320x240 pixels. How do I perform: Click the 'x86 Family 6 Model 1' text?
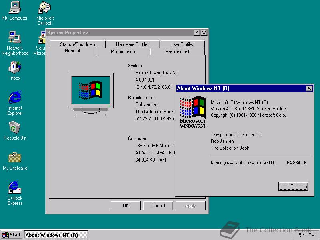click(155, 146)
